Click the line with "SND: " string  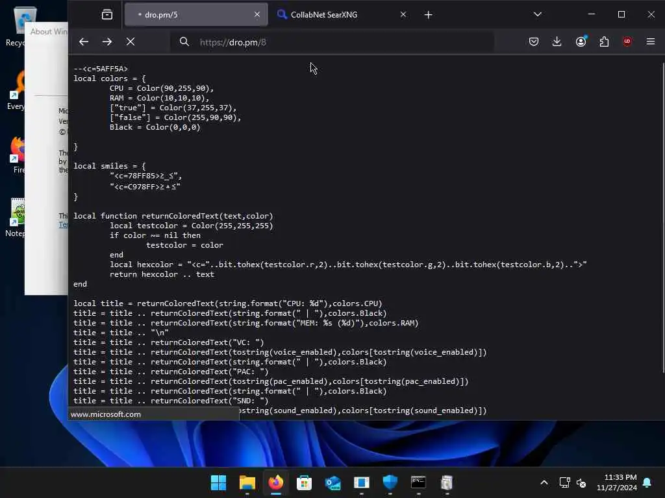click(x=171, y=401)
